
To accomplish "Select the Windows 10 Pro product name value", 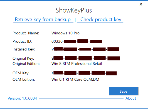I will coord(65,33).
